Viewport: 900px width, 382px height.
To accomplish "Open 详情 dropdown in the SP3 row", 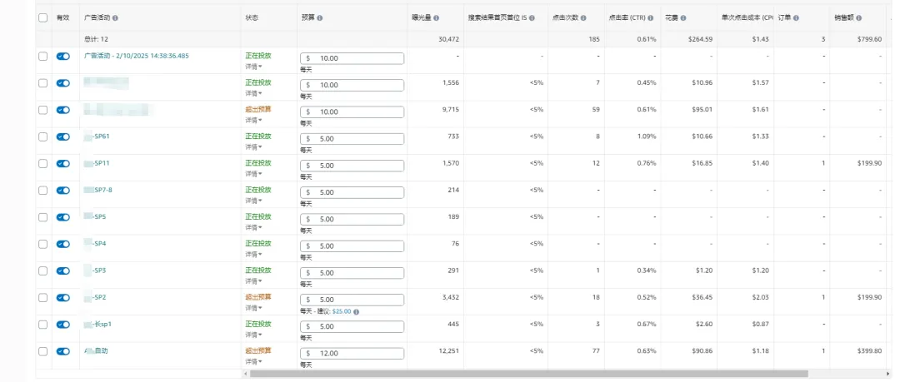I will point(253,281).
